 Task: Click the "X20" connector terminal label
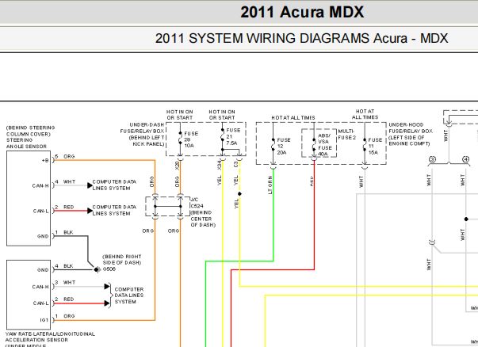click(177, 166)
